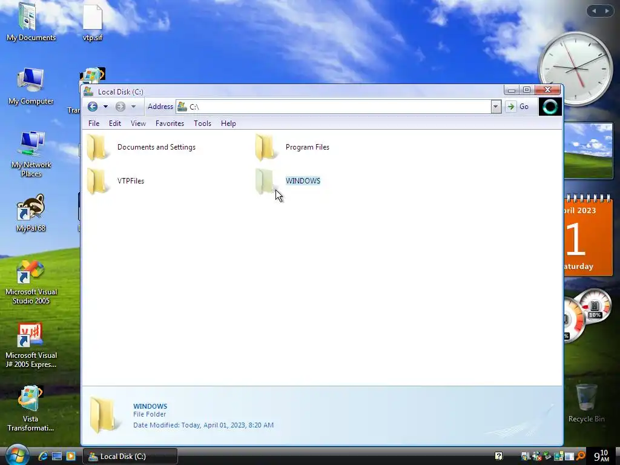
Task: Select My Computer desktop icon
Action: [31, 86]
